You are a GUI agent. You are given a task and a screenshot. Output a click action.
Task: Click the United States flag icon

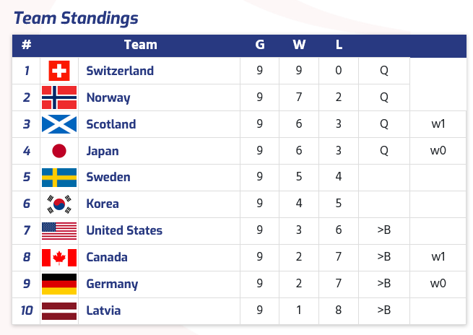(x=59, y=231)
